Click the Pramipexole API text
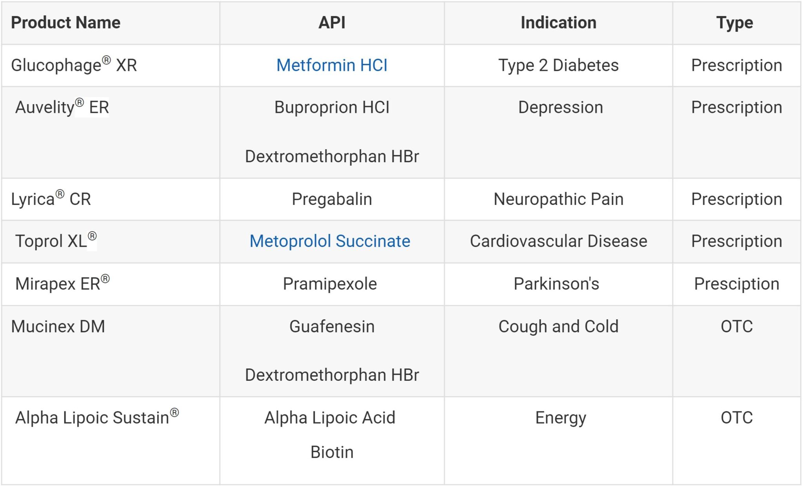The height and width of the screenshot is (487, 803). 330,284
